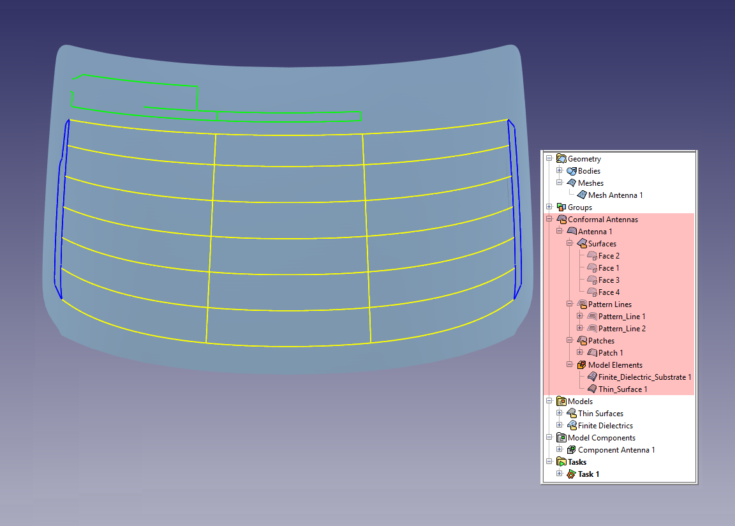Select the Tasks node label
Viewport: 735px width, 526px height.
(x=577, y=462)
